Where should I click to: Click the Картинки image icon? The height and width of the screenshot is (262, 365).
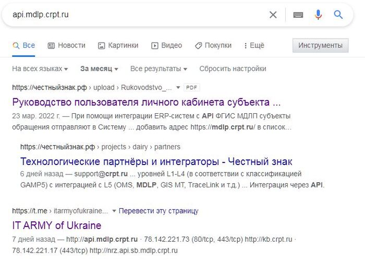click(101, 46)
